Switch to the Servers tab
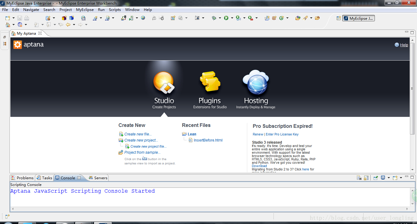This screenshot has height=224, width=417. click(x=98, y=178)
